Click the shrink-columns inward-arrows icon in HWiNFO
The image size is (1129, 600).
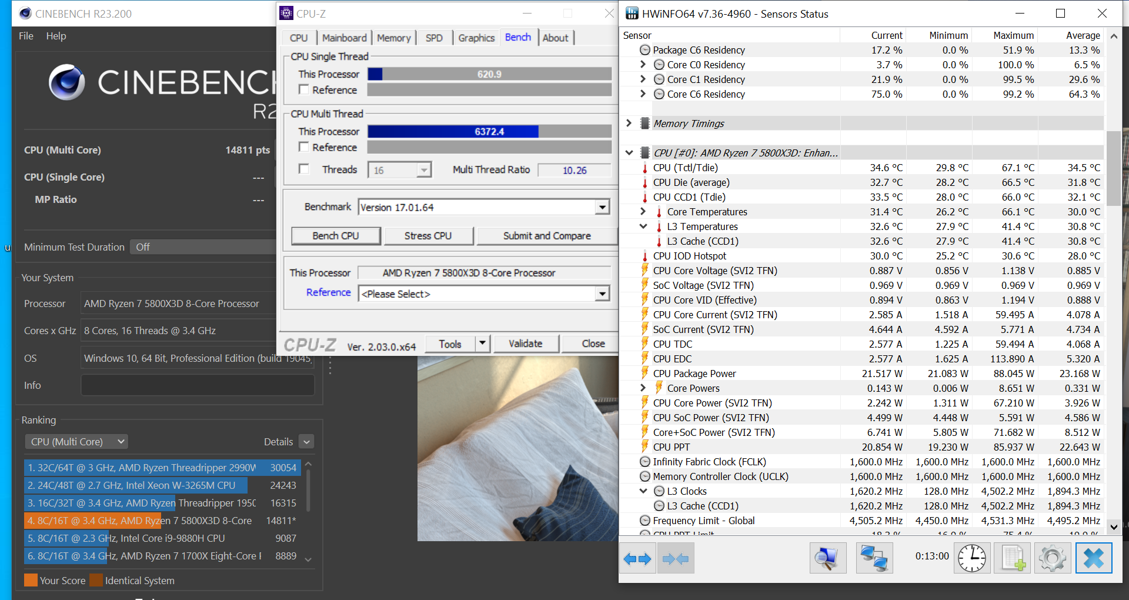[675, 558]
